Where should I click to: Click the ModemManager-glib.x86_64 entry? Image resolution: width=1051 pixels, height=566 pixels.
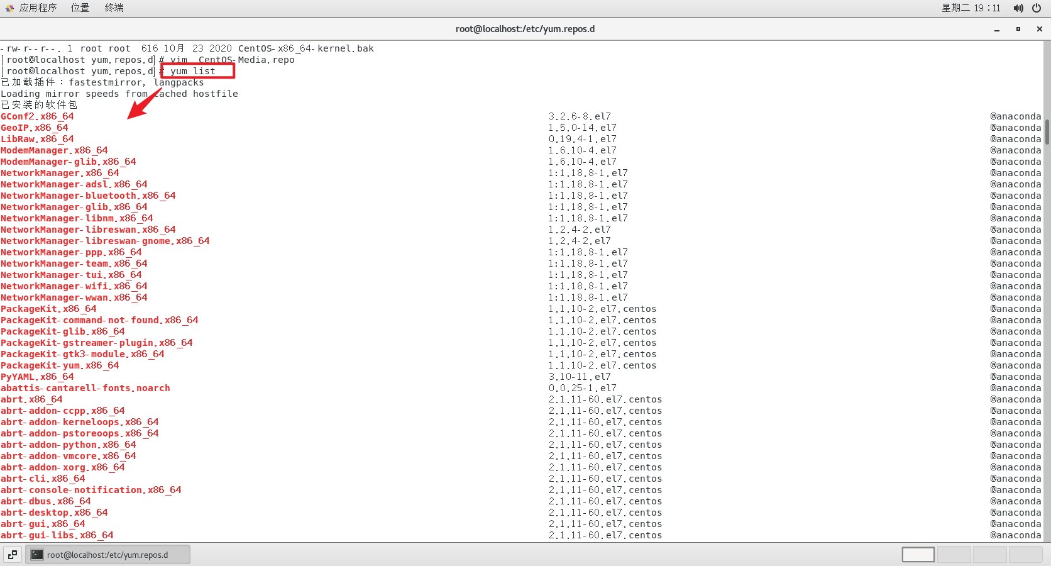pos(69,162)
